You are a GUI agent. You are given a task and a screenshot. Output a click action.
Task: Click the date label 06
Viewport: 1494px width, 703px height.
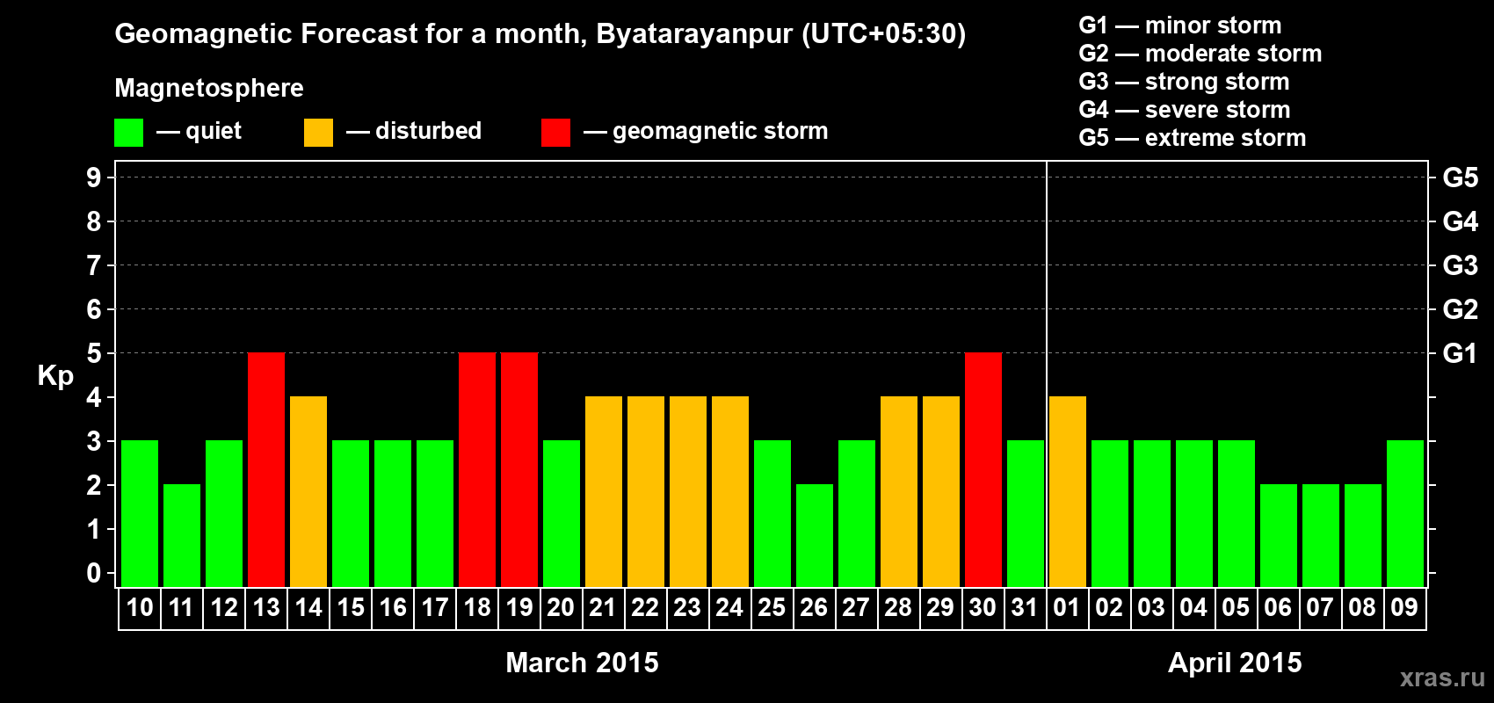pos(1279,608)
